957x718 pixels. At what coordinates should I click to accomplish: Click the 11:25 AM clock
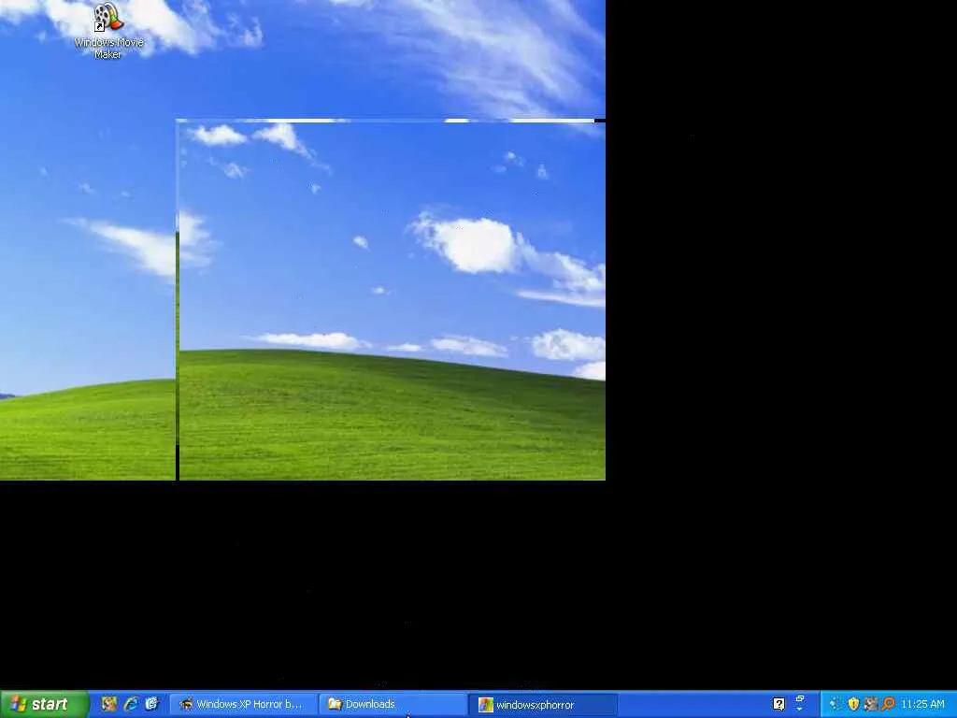click(922, 705)
